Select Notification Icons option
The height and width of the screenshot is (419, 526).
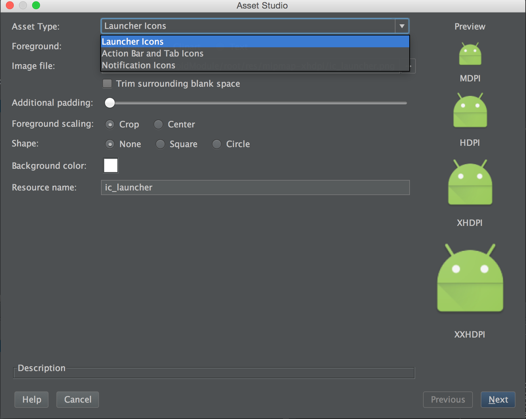tap(255, 65)
